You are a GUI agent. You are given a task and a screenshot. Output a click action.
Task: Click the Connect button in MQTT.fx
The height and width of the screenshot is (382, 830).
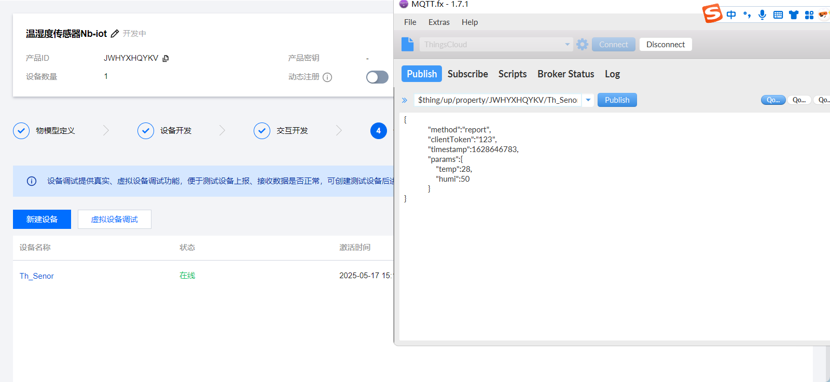click(614, 45)
